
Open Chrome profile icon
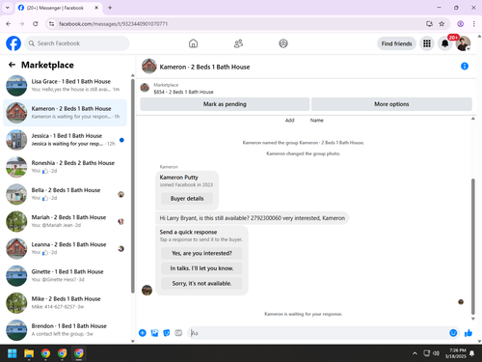pyautogui.click(x=460, y=24)
